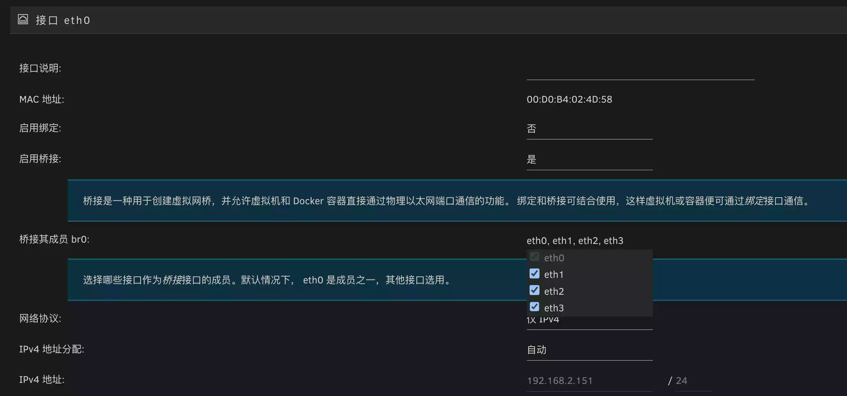The width and height of the screenshot is (847, 396).
Task: Click the MAC 地址 label
Action: pos(41,100)
